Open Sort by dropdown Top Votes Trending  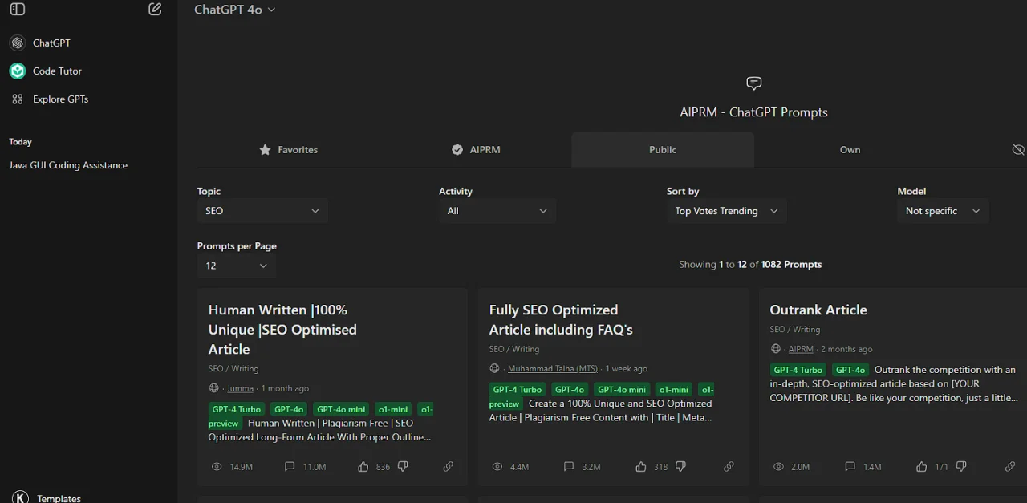pos(726,211)
